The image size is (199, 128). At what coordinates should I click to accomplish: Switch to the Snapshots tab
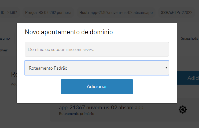pos(189,39)
